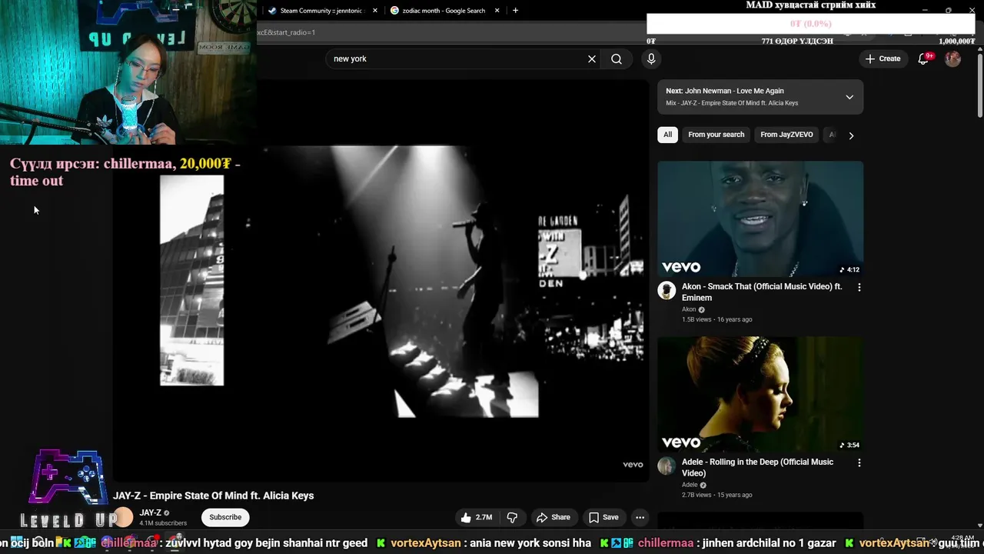Show more filter chips with right arrow
Viewport: 984px width, 554px height.
(x=851, y=135)
